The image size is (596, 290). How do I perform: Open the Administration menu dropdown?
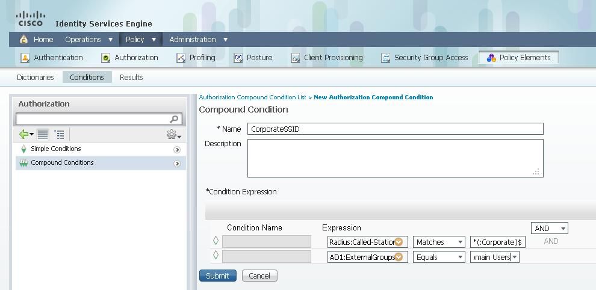pos(225,40)
